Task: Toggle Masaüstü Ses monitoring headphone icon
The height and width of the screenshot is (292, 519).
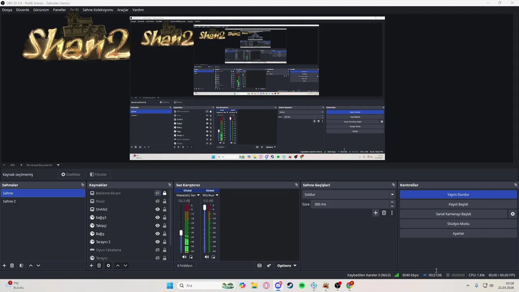Action: pos(191,257)
